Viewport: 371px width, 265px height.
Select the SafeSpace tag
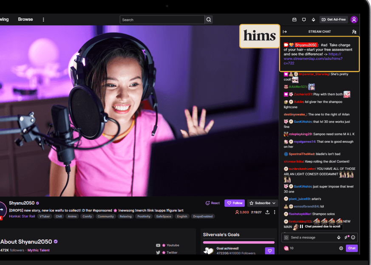coord(164,216)
